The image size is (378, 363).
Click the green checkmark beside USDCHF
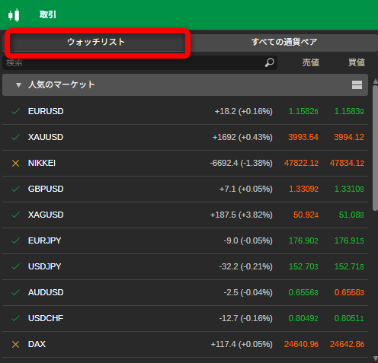(16, 318)
